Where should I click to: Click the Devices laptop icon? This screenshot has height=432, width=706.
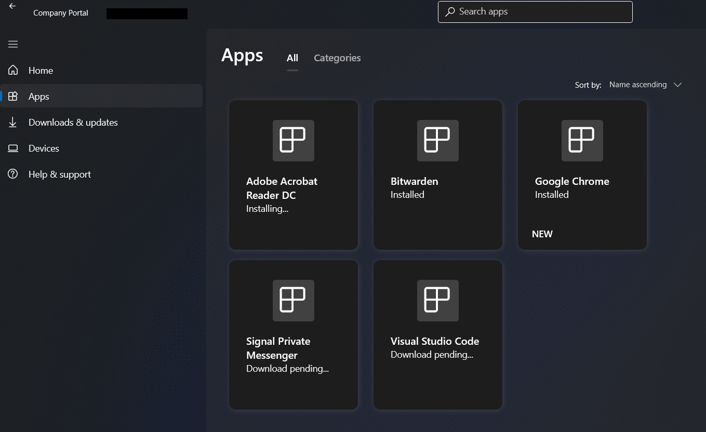pos(13,148)
